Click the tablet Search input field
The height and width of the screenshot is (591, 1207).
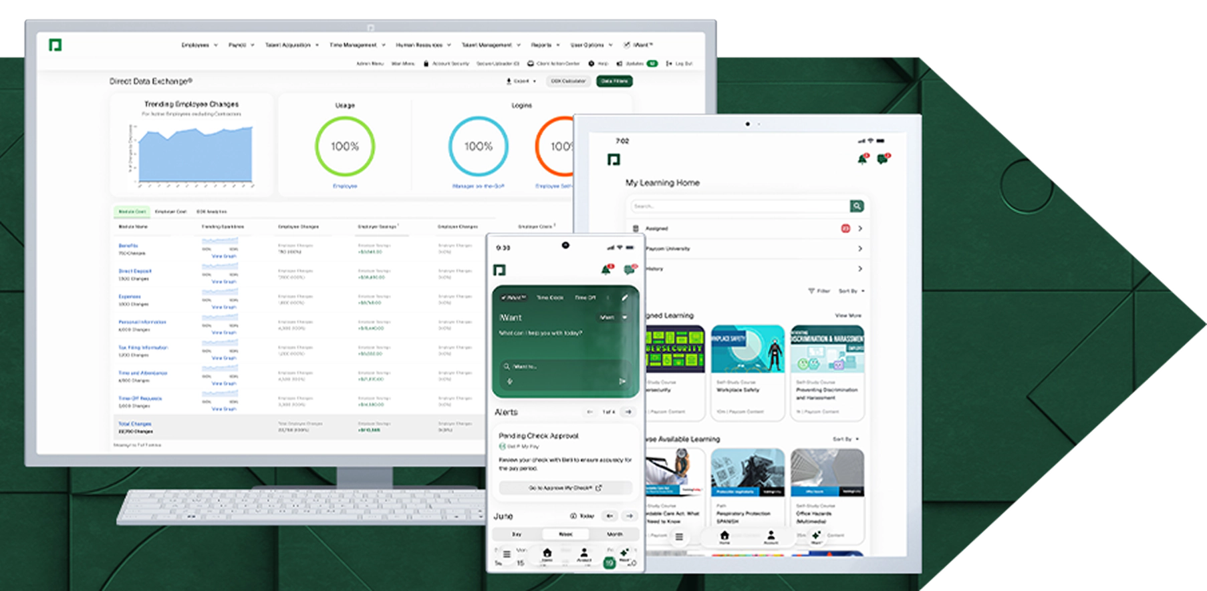[739, 206]
